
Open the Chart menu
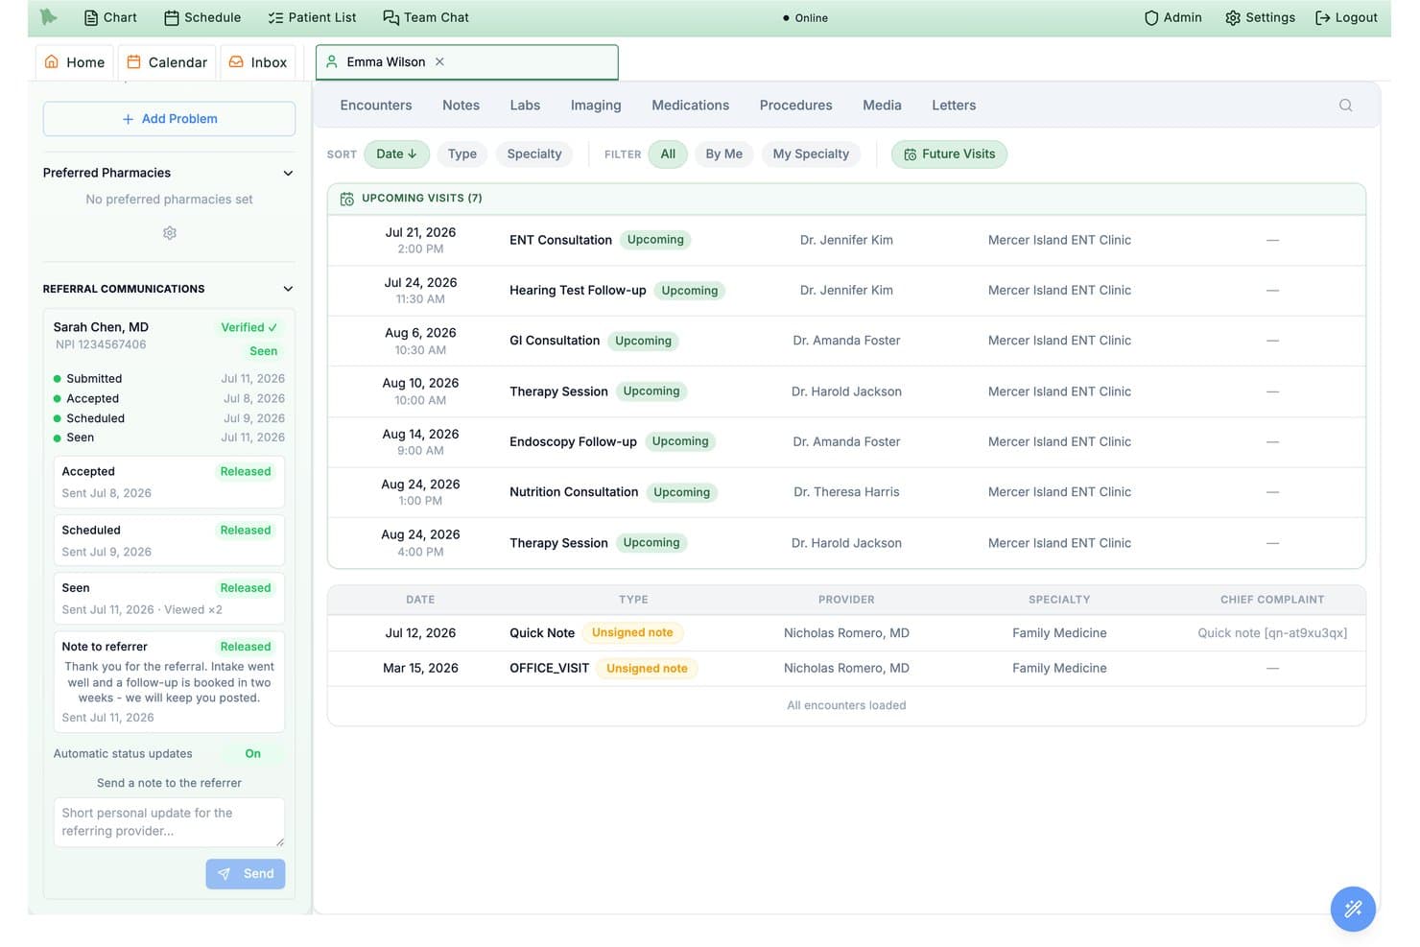110,17
